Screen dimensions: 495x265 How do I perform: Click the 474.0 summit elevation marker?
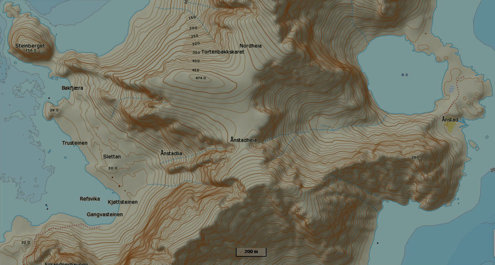tap(201, 78)
